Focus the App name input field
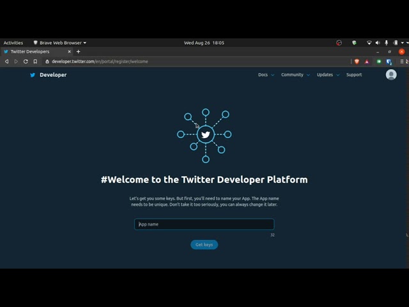Viewport: 409px width, 307px height. coord(204,224)
